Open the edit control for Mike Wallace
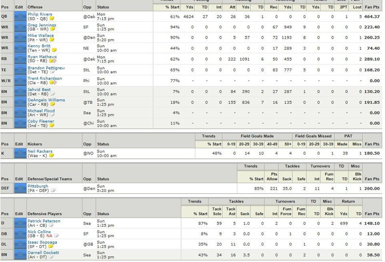 (x=20, y=37)
